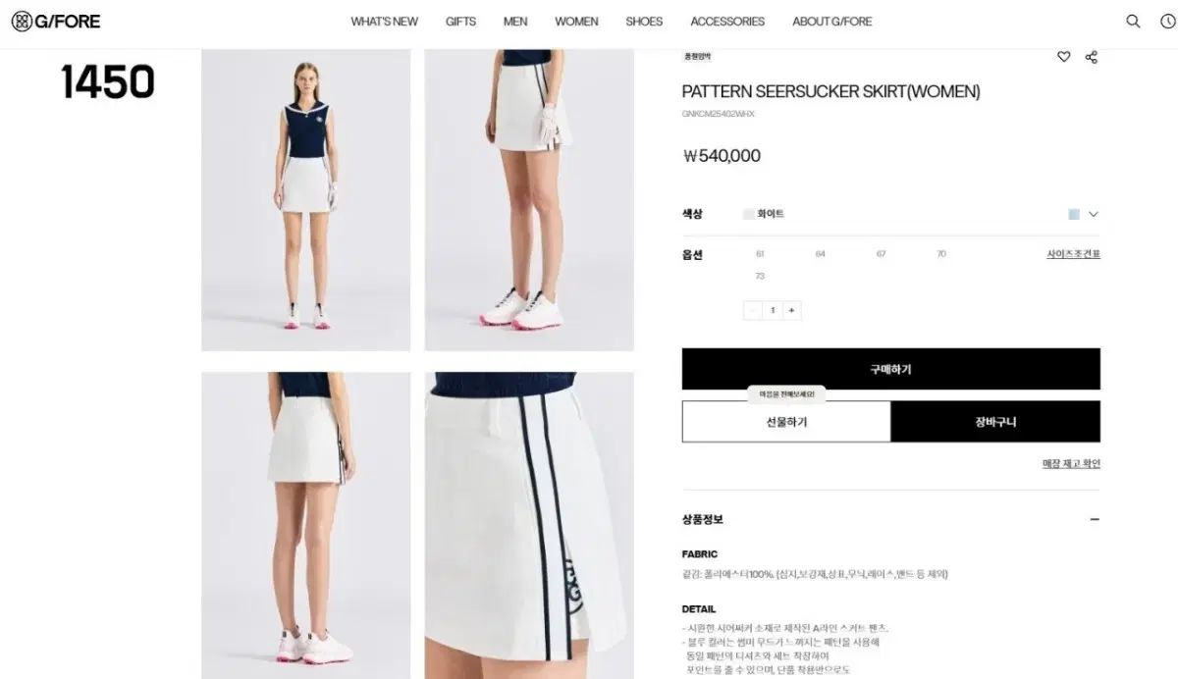The width and height of the screenshot is (1178, 679).
Task: Click the share icon beside the heart
Action: (1091, 57)
